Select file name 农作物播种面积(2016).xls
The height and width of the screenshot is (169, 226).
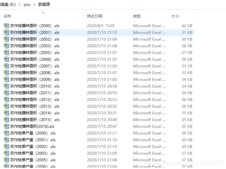pos(32,127)
